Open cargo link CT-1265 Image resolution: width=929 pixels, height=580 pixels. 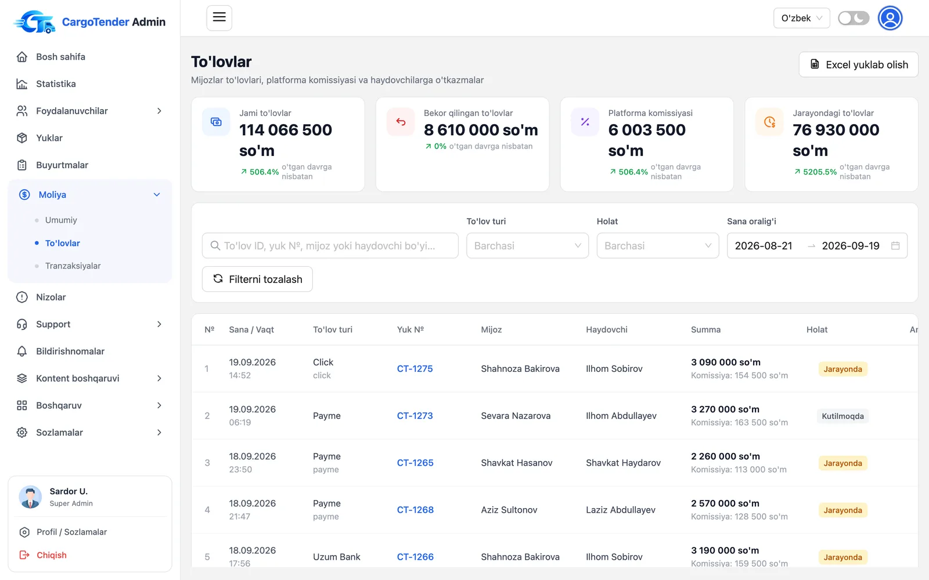pyautogui.click(x=415, y=463)
